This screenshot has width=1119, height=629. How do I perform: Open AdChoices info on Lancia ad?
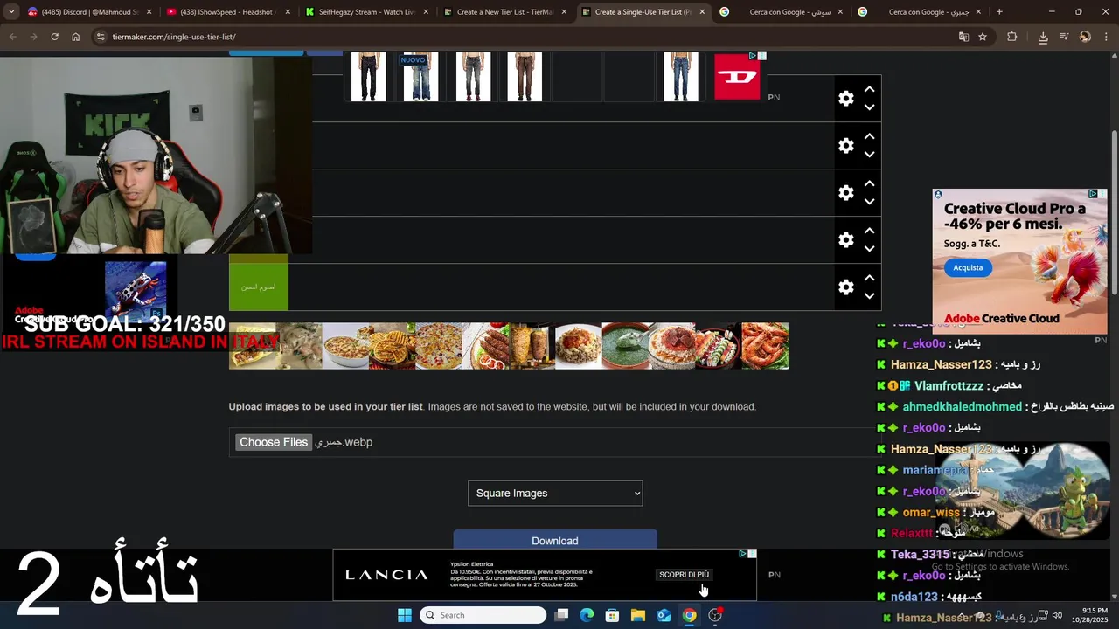click(742, 554)
